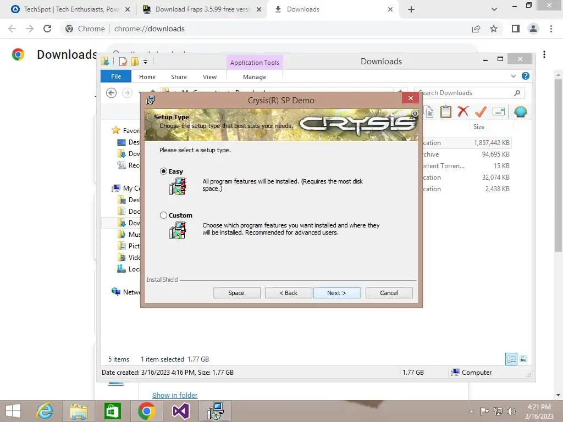Open the Chrome profile avatar

pyautogui.click(x=533, y=29)
